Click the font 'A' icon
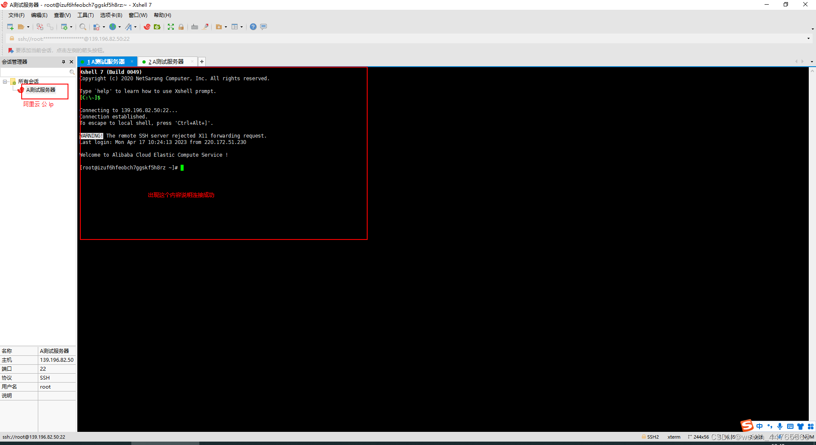The image size is (816, 445). [128, 27]
